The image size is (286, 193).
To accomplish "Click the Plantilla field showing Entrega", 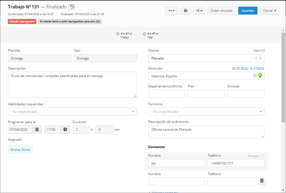I will point(39,58).
